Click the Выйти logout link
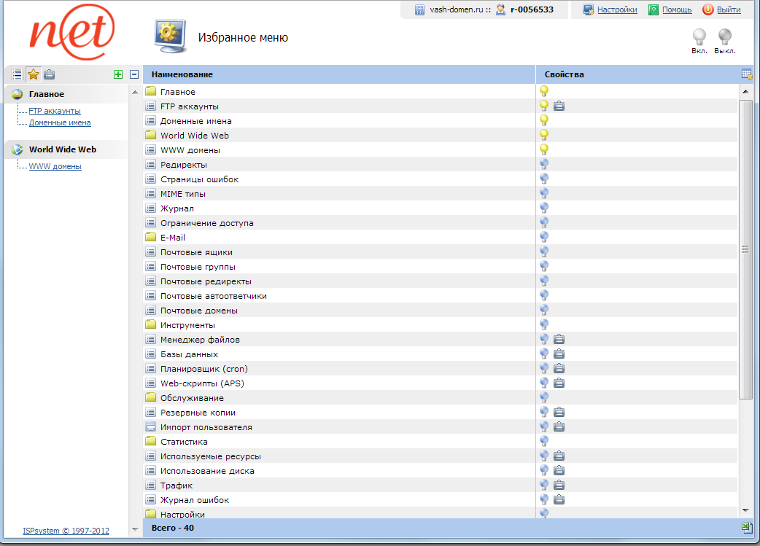This screenshot has height=546, width=760. (x=728, y=9)
